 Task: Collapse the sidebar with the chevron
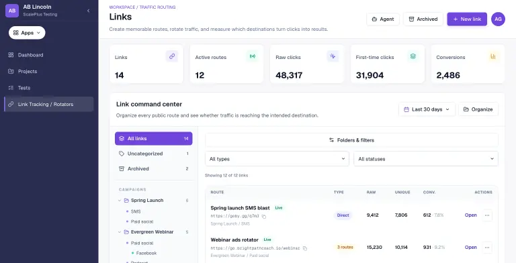[x=88, y=11]
